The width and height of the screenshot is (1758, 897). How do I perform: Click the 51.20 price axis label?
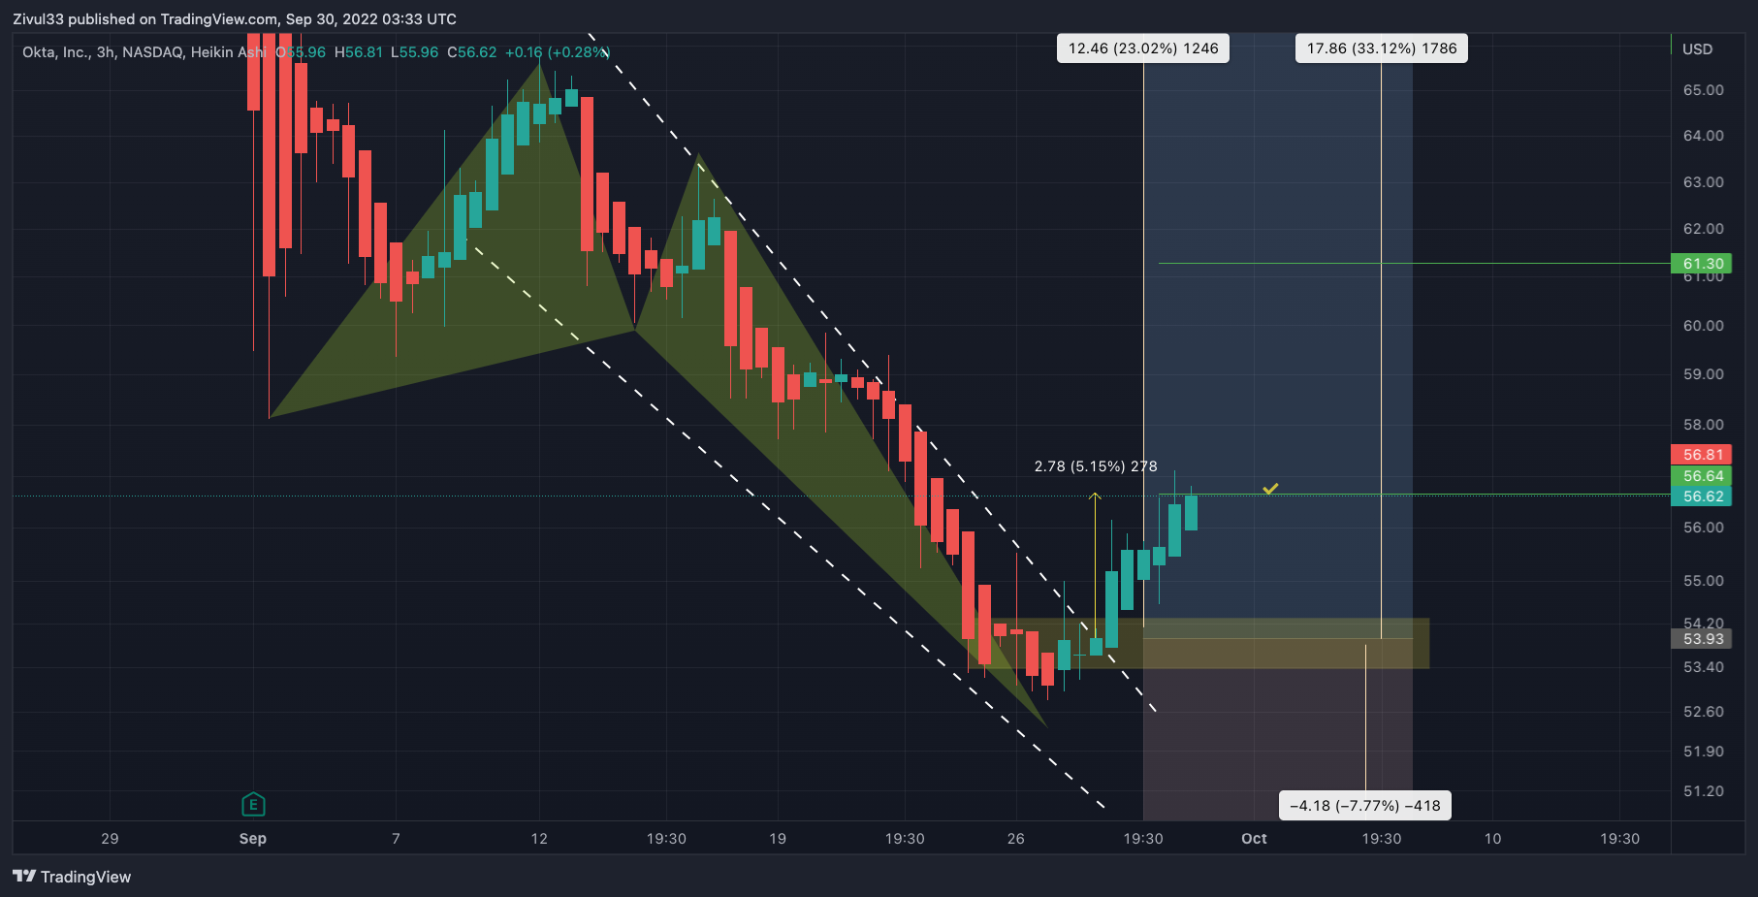click(x=1704, y=791)
